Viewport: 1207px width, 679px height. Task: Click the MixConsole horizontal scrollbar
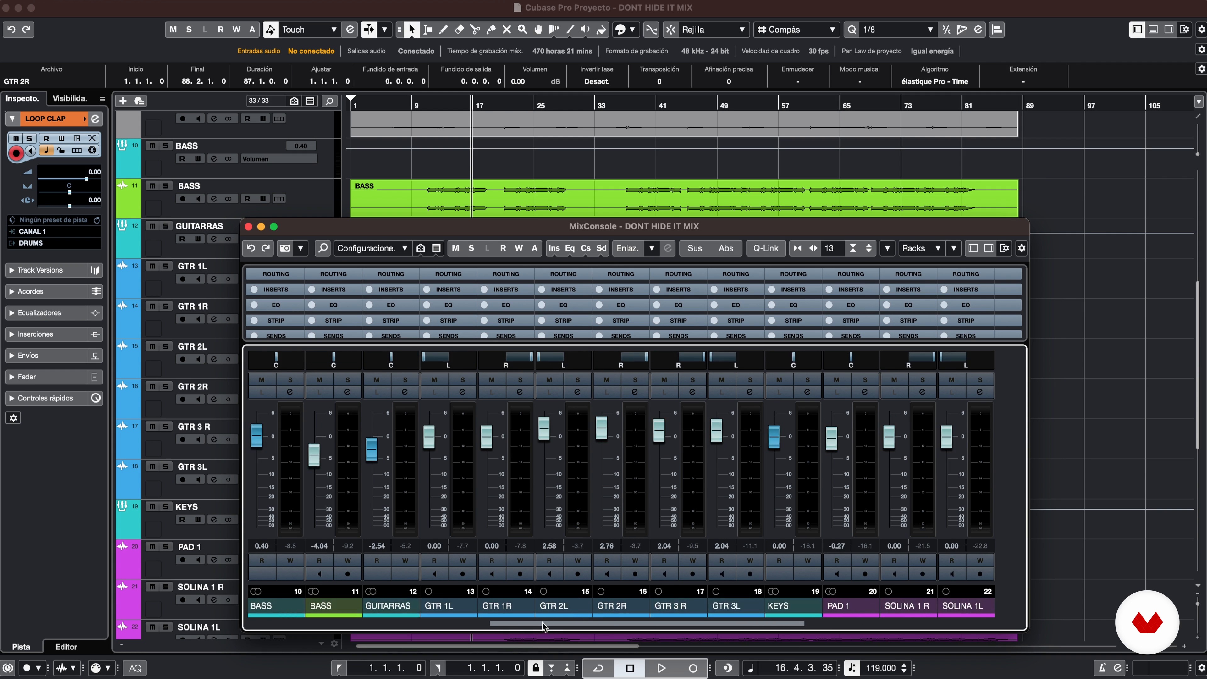(647, 624)
